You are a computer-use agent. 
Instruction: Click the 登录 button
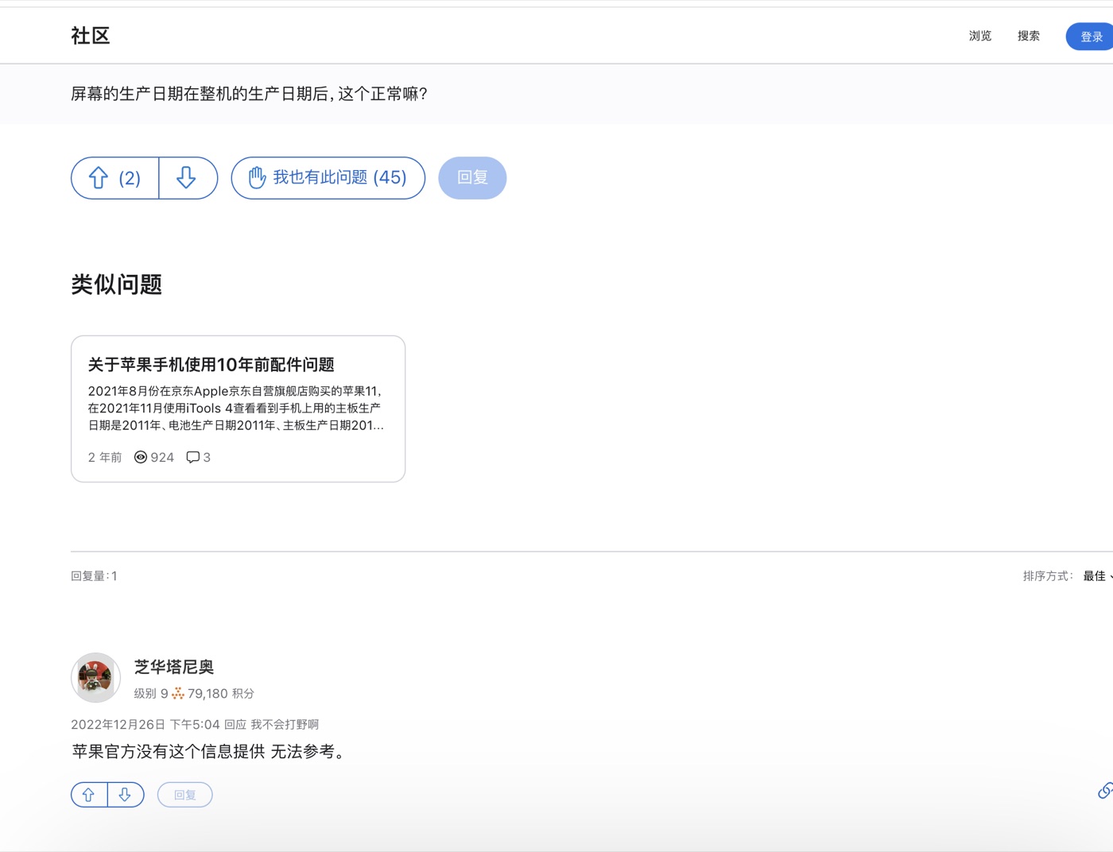tap(1090, 37)
